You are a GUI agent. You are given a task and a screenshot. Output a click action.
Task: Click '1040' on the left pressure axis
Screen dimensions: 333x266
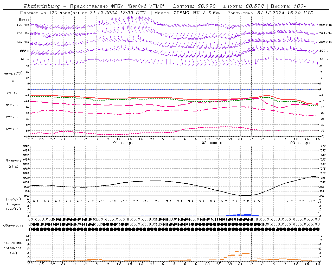(x=25, y=146)
